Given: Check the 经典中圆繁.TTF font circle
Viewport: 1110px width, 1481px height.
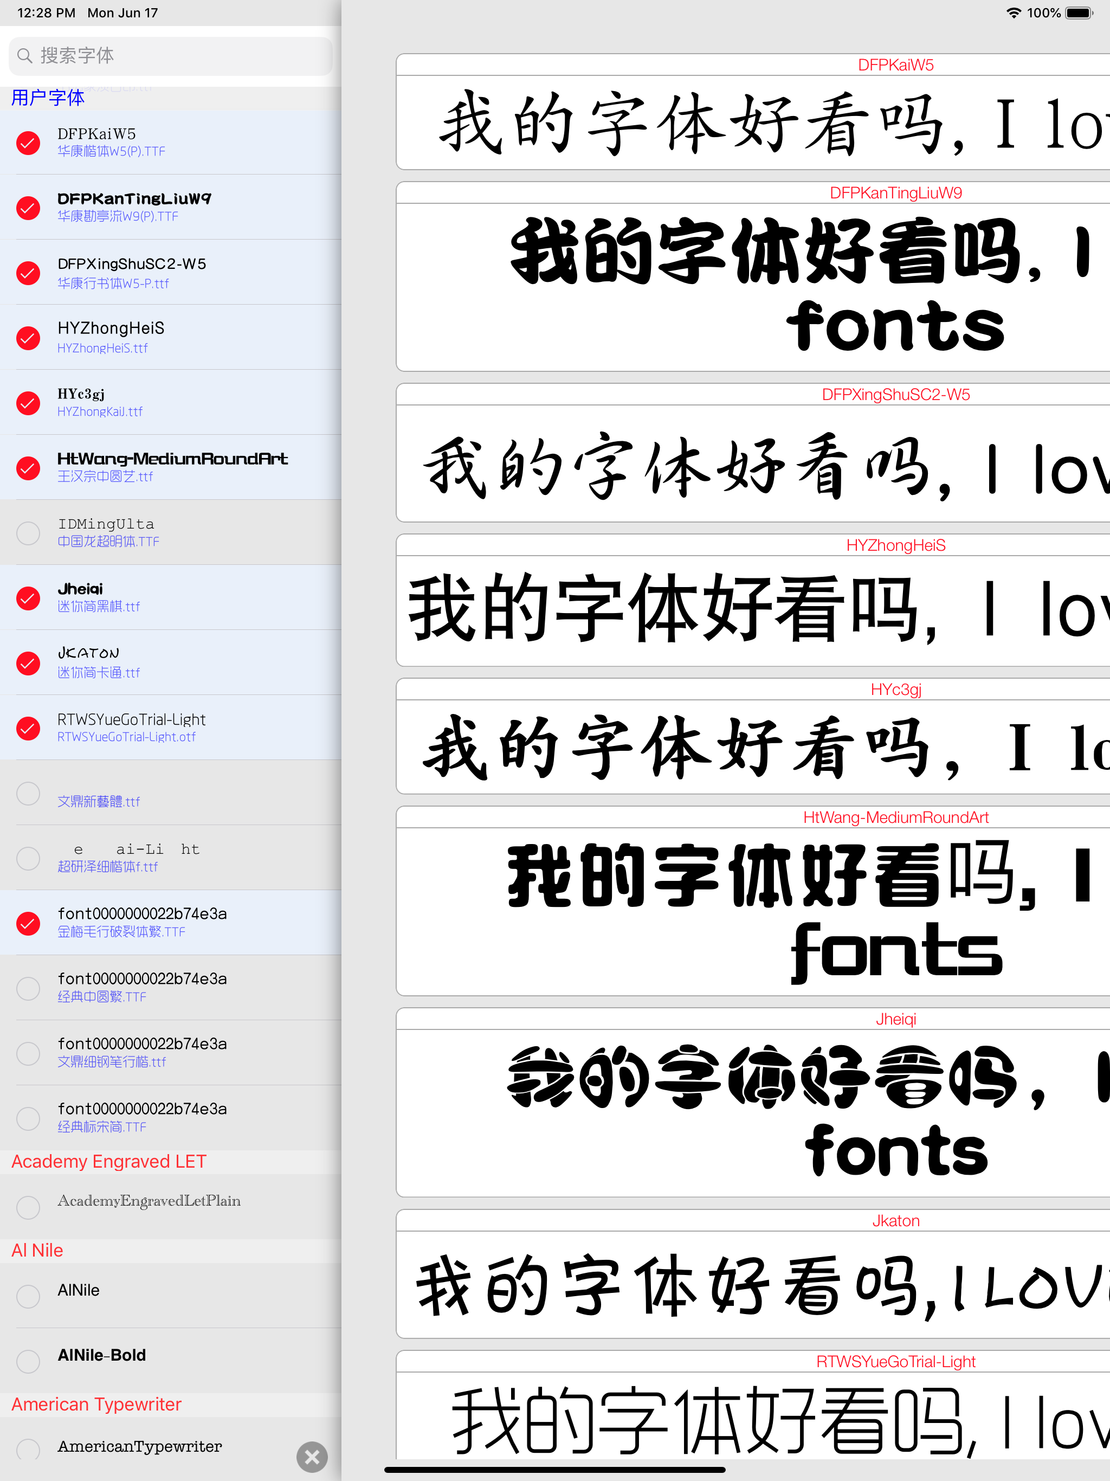Looking at the screenshot, I should pos(28,988).
